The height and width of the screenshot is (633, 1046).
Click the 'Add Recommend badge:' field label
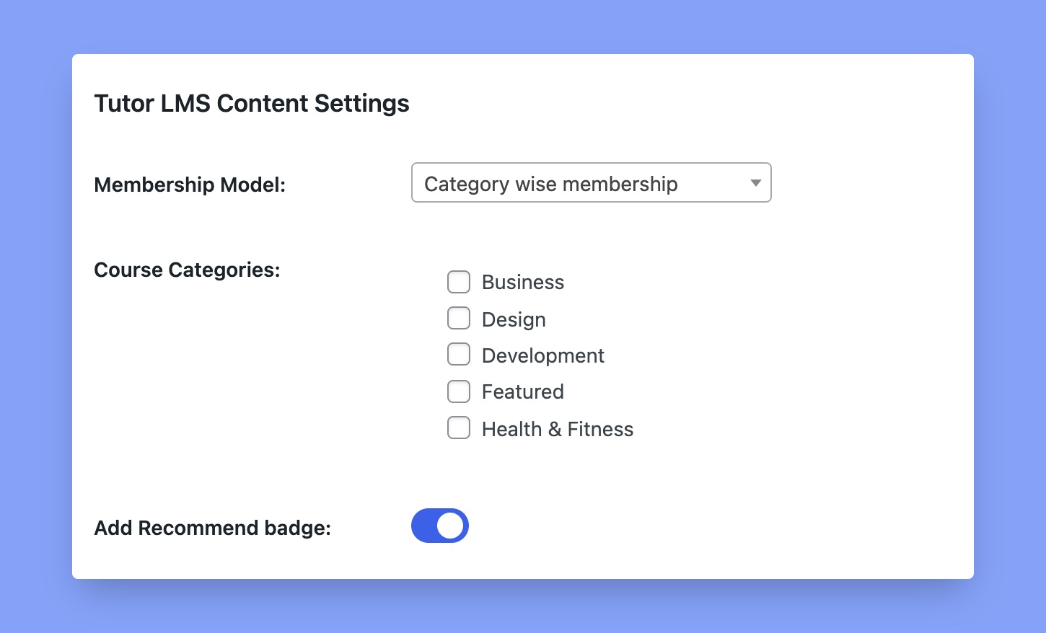(213, 528)
